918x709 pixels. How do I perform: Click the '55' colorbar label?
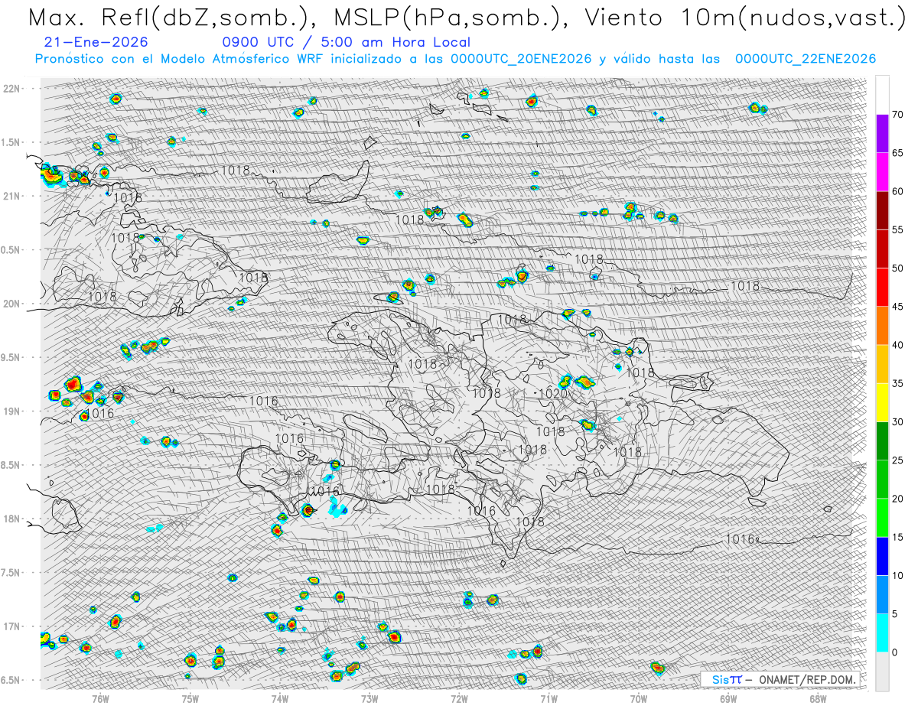point(897,229)
